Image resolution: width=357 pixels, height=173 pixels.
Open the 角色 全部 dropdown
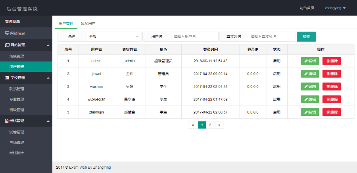tap(113, 37)
